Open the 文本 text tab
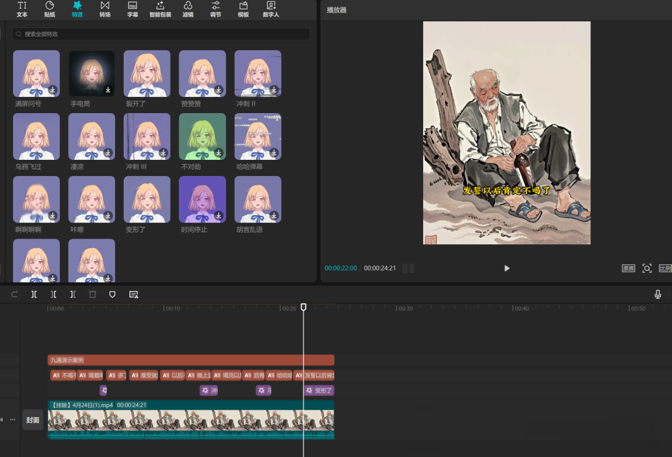 coord(22,9)
